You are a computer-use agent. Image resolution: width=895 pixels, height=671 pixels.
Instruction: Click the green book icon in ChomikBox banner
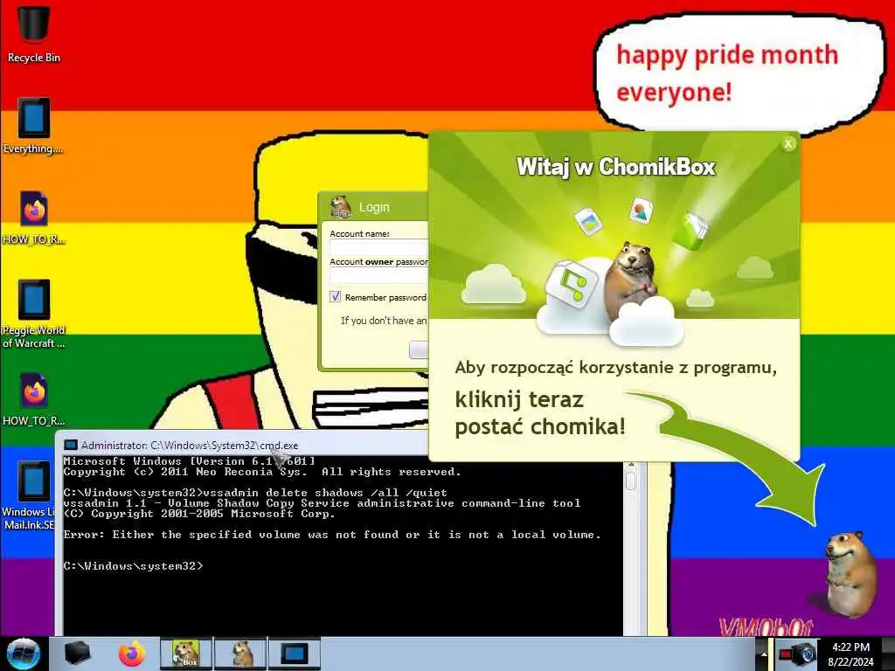pos(690,230)
